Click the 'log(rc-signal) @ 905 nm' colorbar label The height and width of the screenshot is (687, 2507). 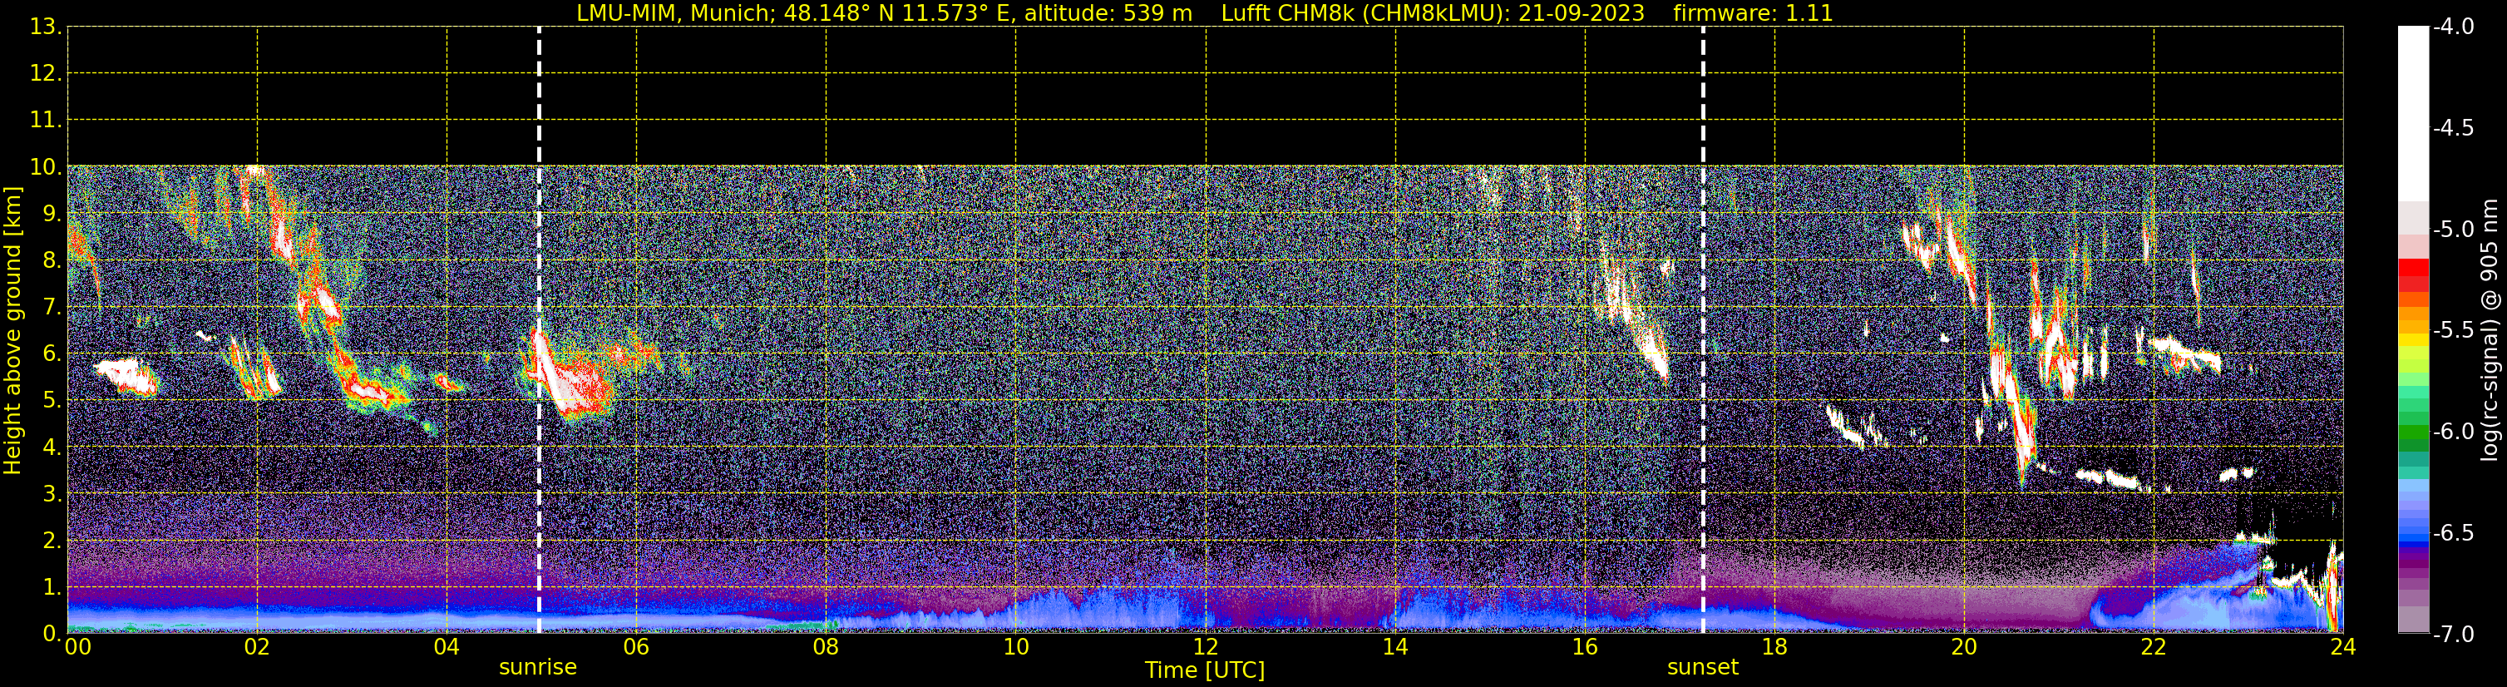(x=2490, y=331)
